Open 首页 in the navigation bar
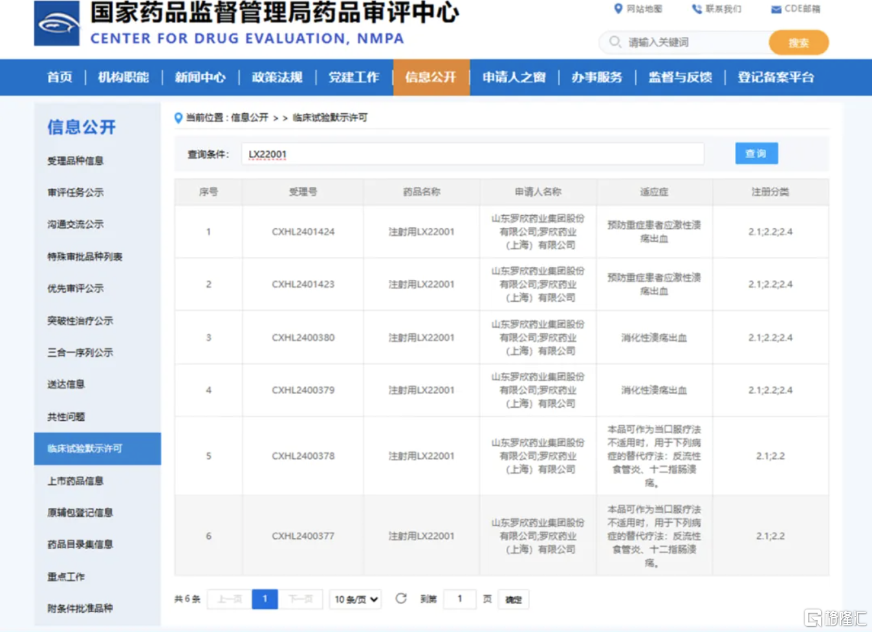 point(60,78)
